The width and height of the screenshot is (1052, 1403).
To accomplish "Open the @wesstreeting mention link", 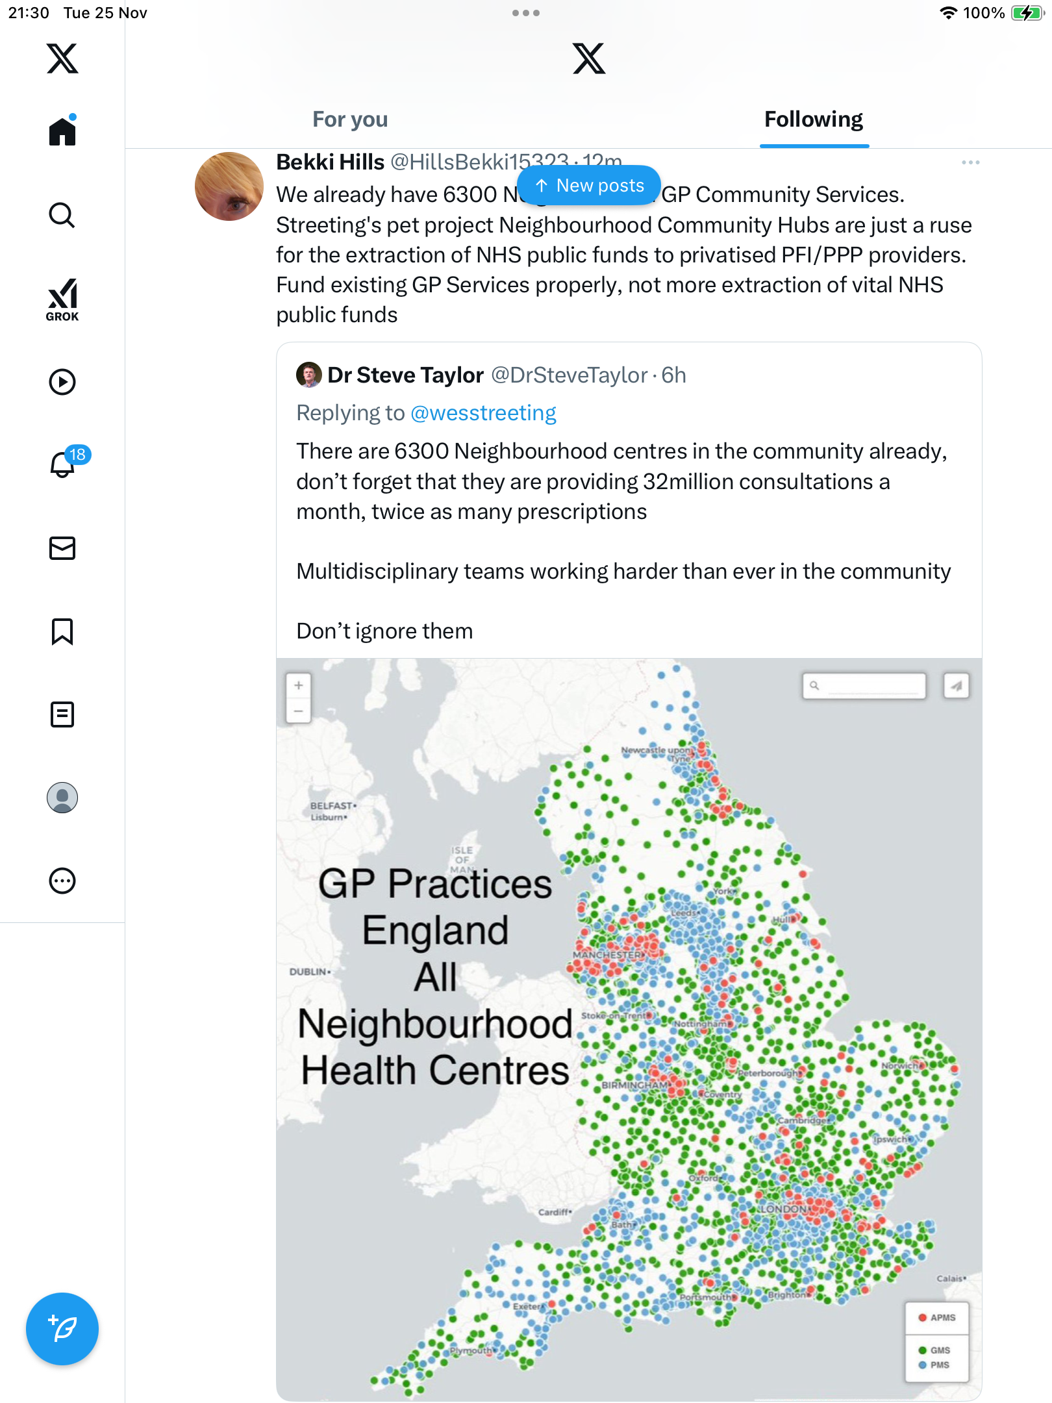I will (483, 413).
